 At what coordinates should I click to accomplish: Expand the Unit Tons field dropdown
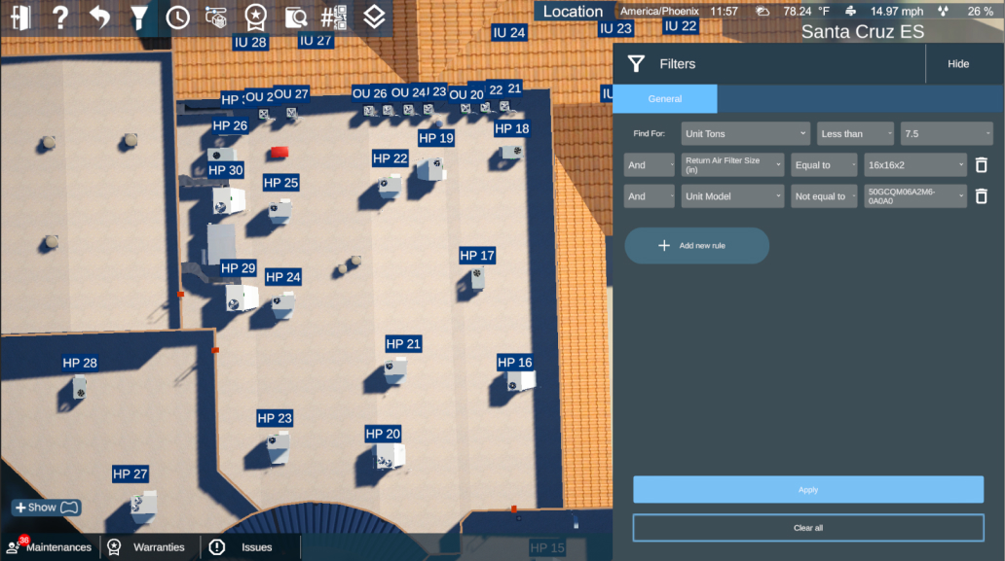click(x=745, y=134)
